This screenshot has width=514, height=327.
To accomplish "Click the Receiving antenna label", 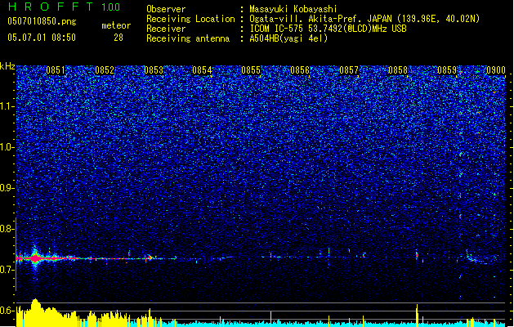I will point(188,38).
